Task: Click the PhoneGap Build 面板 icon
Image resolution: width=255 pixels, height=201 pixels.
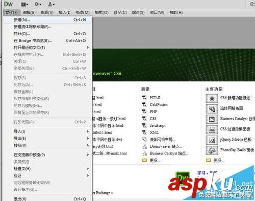Action: (x=212, y=150)
